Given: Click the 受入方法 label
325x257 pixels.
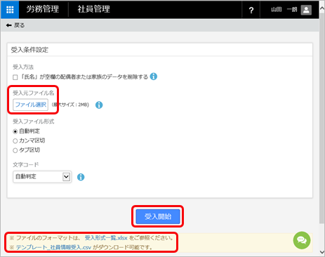Looking at the screenshot, I should pyautogui.click(x=23, y=67).
